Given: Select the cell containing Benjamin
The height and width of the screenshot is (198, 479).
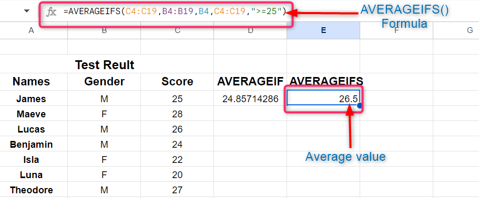Looking at the screenshot, I should coord(31,144).
